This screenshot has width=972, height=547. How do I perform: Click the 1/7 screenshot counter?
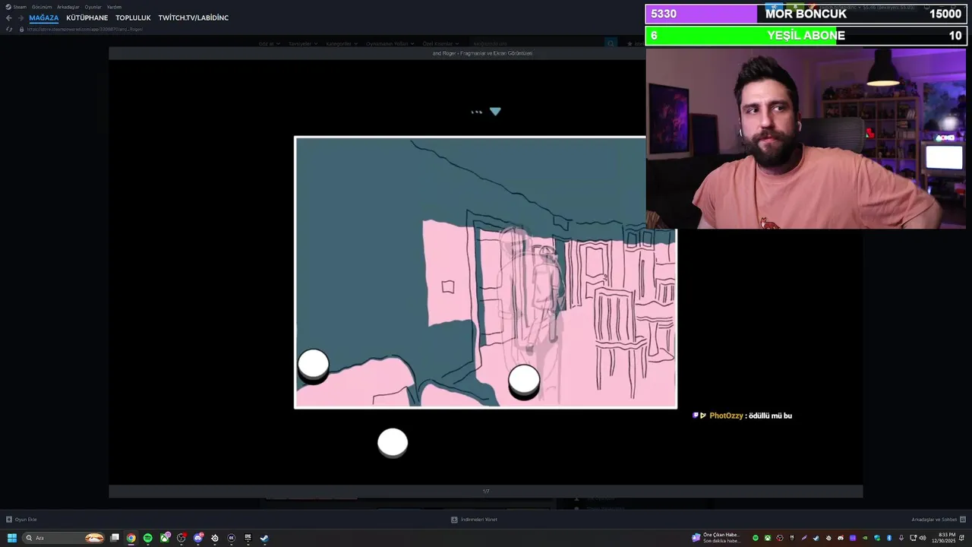pos(486,492)
